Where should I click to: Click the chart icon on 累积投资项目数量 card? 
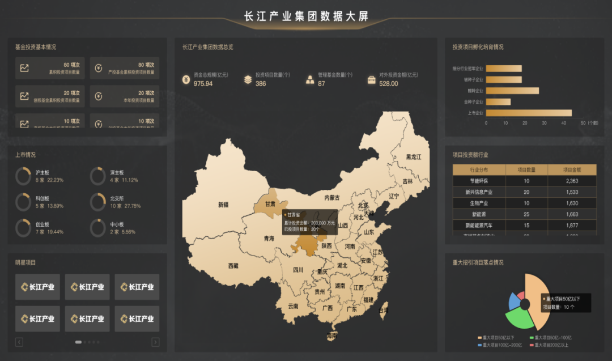pos(24,68)
